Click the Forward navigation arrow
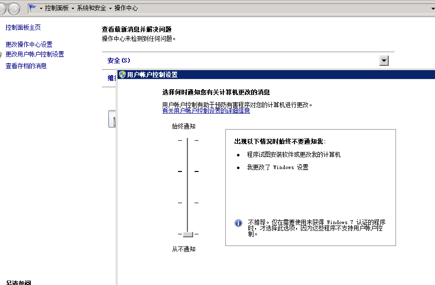 13,8
